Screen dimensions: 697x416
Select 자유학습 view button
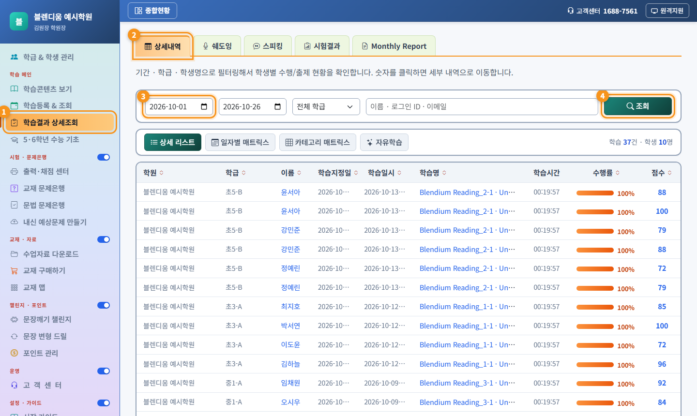click(x=384, y=142)
